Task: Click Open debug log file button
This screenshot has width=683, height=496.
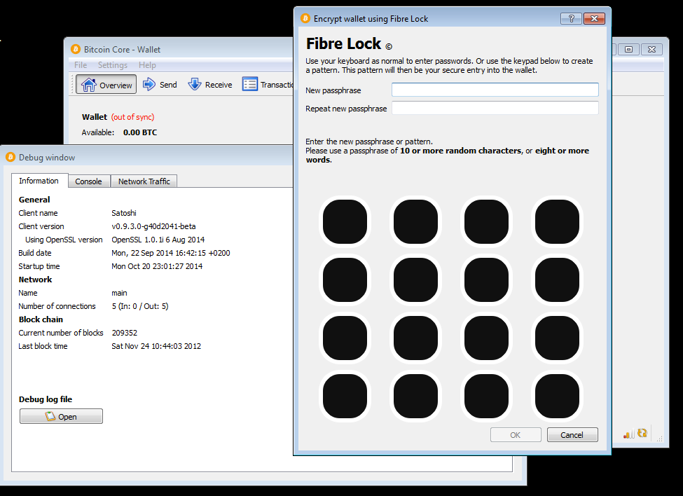Action: (x=62, y=416)
